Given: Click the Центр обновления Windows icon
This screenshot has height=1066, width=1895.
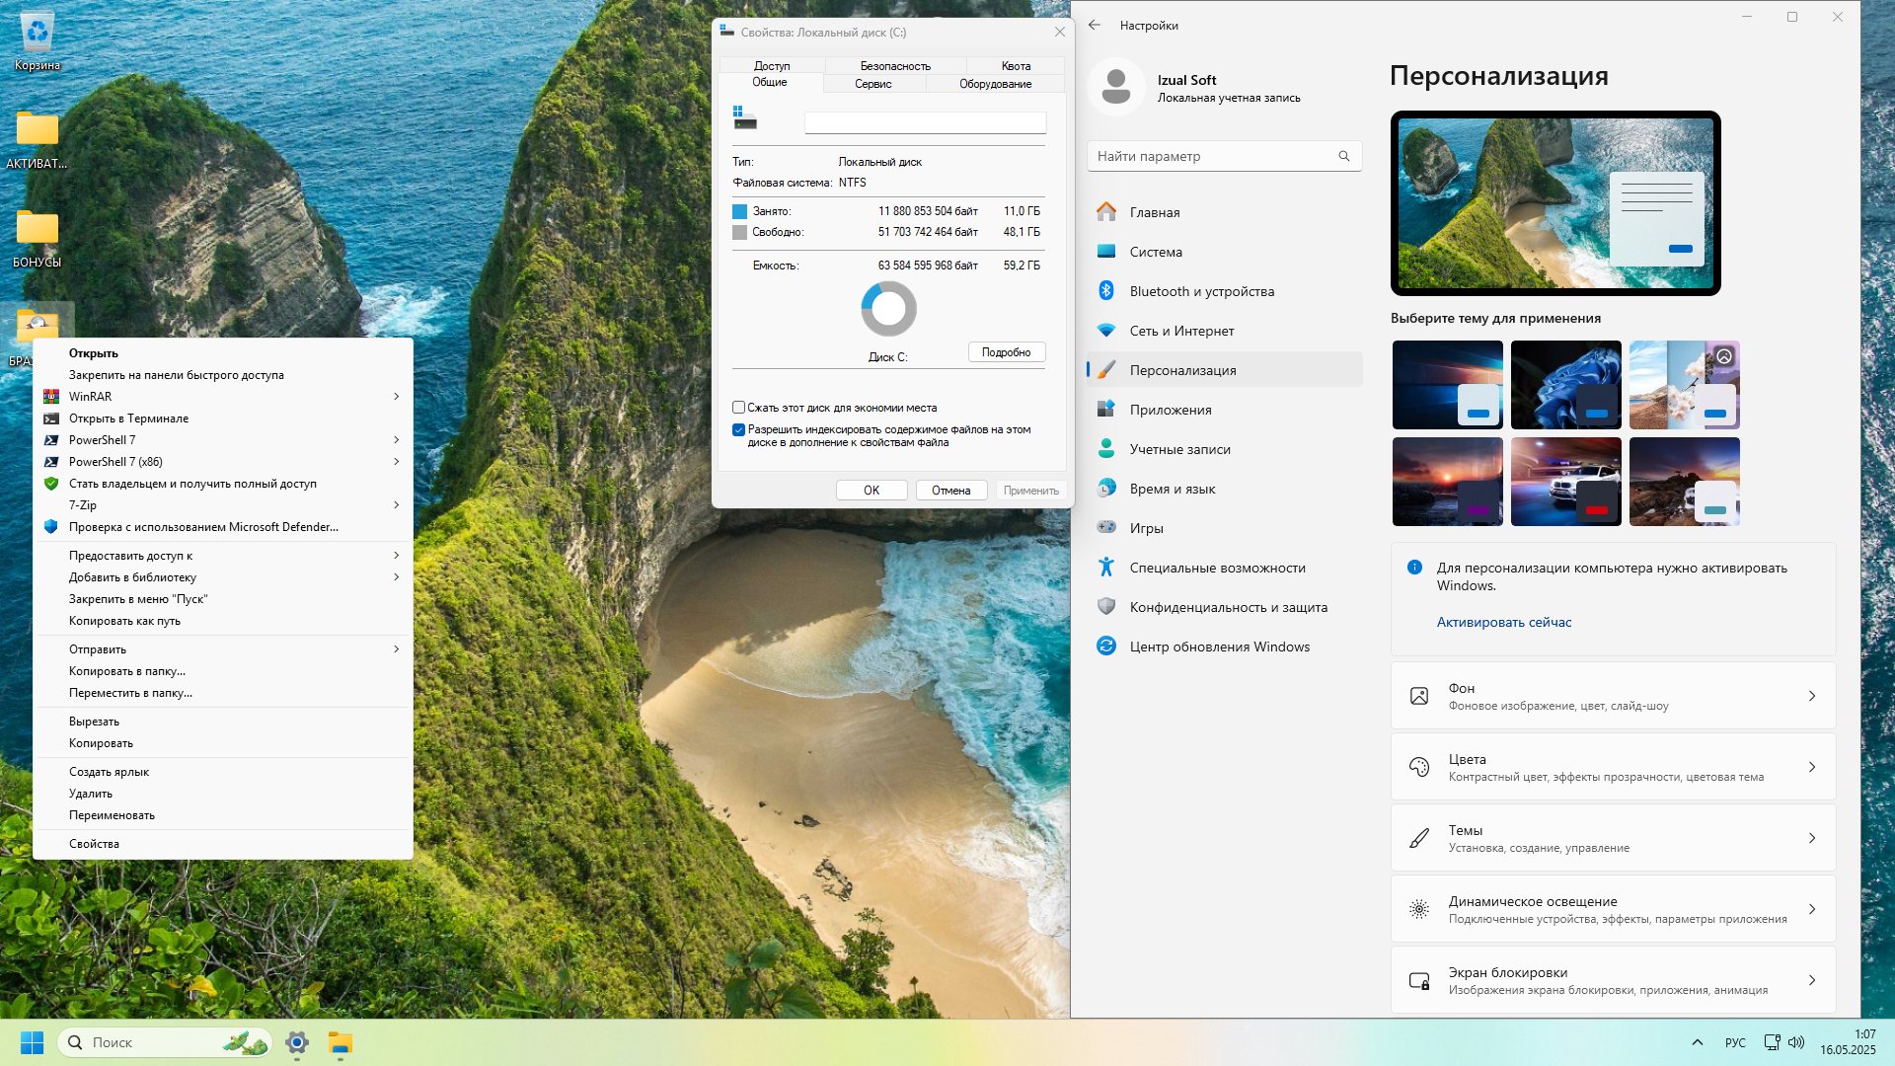Looking at the screenshot, I should (x=1106, y=647).
